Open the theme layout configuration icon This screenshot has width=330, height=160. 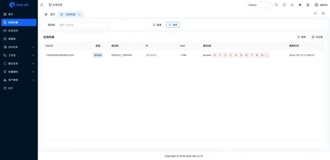click(308, 5)
